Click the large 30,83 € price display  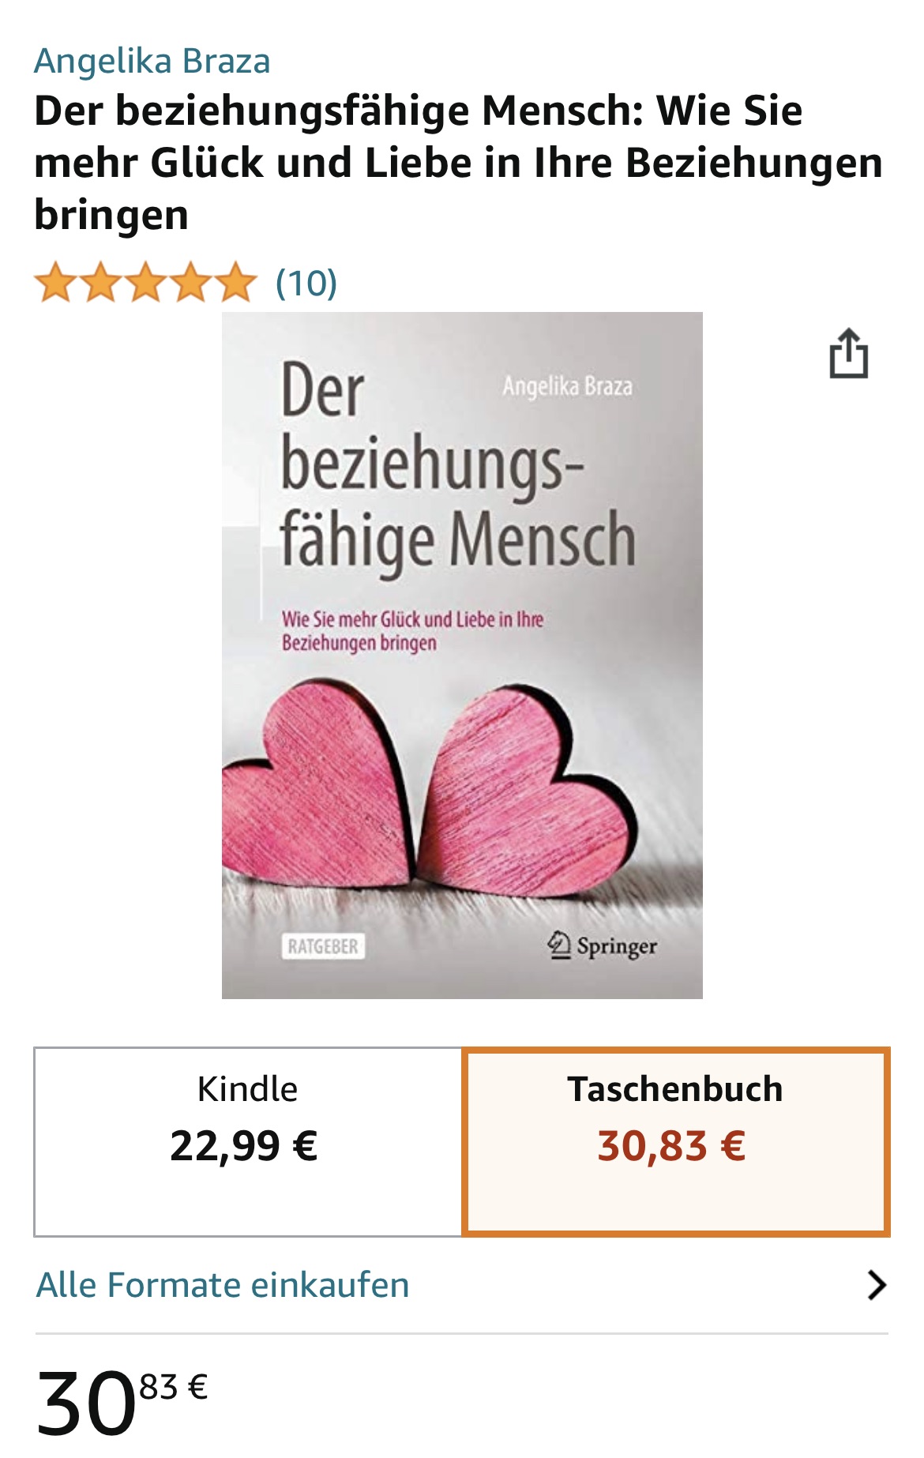pos(122,1402)
